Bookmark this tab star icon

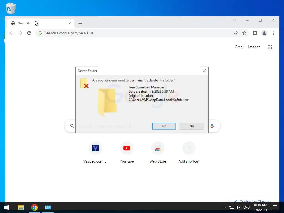point(244,33)
